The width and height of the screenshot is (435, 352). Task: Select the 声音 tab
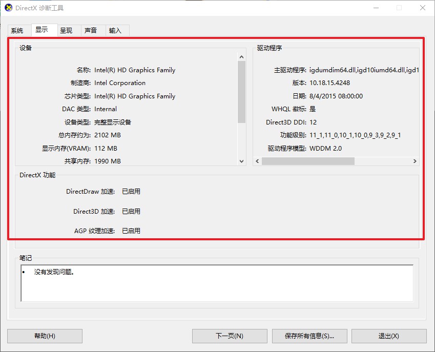point(92,30)
